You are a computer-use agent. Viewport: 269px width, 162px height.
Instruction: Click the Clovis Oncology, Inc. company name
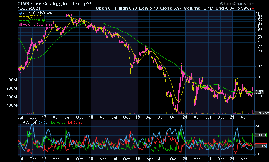(50, 3)
